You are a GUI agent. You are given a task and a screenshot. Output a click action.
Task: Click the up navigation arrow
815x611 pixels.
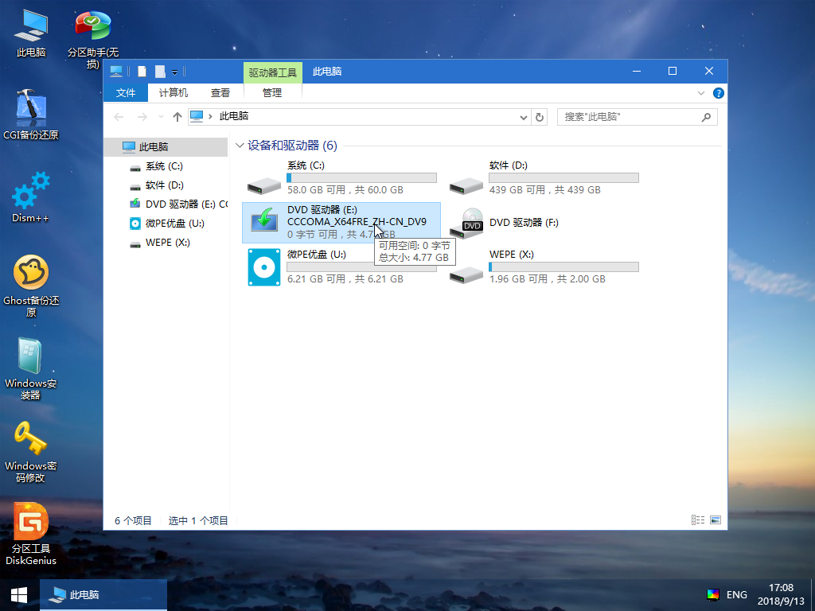click(177, 116)
